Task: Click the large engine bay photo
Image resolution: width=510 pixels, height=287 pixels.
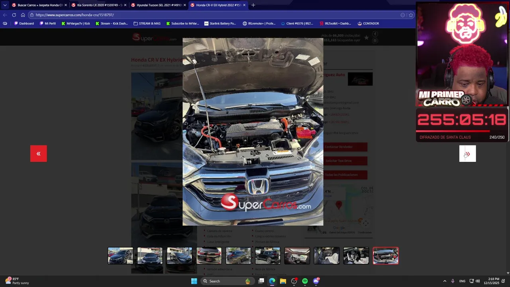Action: click(253, 132)
